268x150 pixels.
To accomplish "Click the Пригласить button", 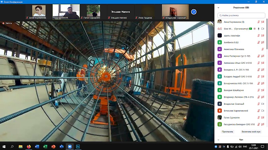I will pyautogui.click(x=227, y=132).
